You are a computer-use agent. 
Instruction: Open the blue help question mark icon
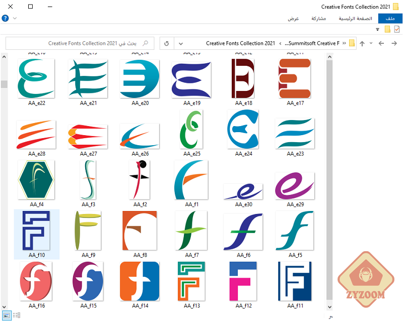click(5, 18)
